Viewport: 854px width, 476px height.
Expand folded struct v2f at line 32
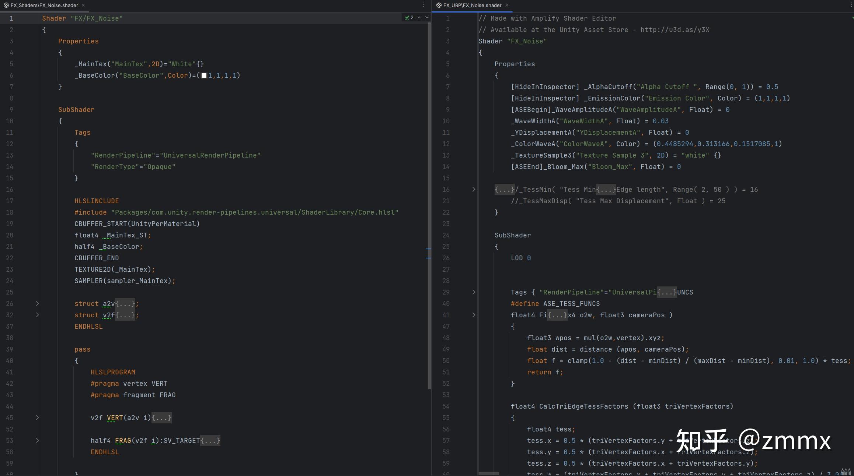tap(37, 315)
